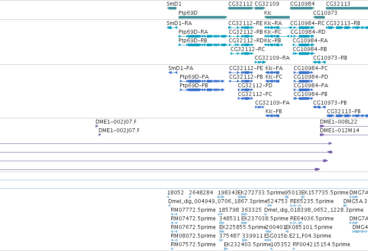Click EST feature 363325
Screen dimensions: 368x251
tap(244, 214)
